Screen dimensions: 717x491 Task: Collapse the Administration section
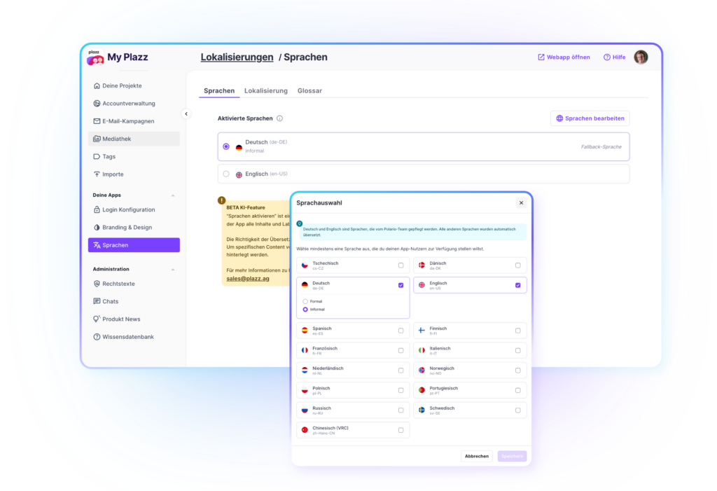[173, 269]
